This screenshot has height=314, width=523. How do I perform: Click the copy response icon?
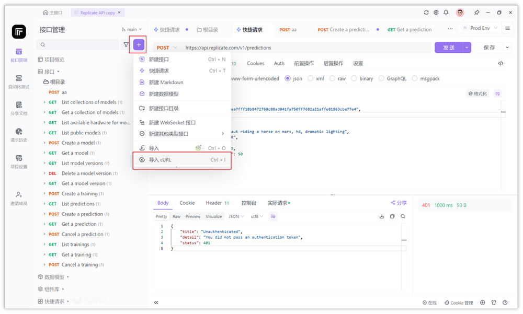[x=392, y=216]
